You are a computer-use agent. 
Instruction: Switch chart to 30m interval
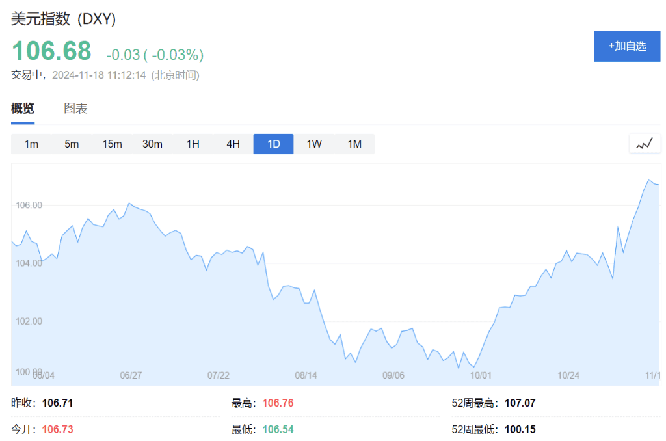tap(152, 144)
